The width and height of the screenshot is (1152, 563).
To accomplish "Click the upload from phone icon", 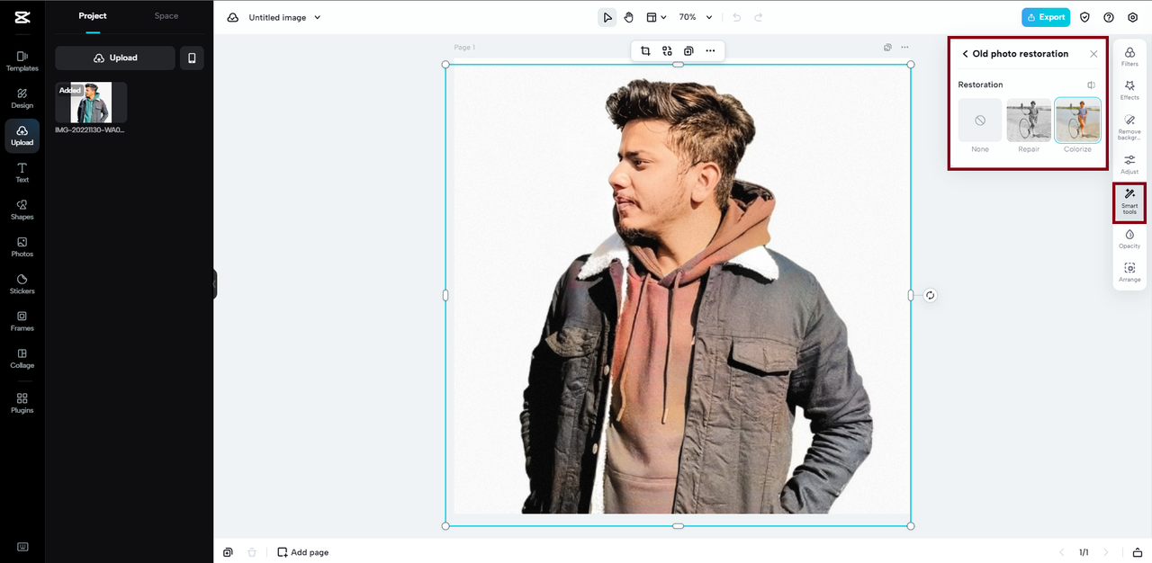I will pos(192,58).
